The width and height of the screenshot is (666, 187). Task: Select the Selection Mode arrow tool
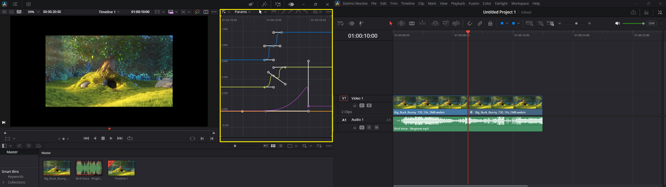(391, 23)
